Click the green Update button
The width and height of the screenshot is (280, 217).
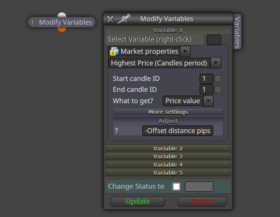coord(138,201)
